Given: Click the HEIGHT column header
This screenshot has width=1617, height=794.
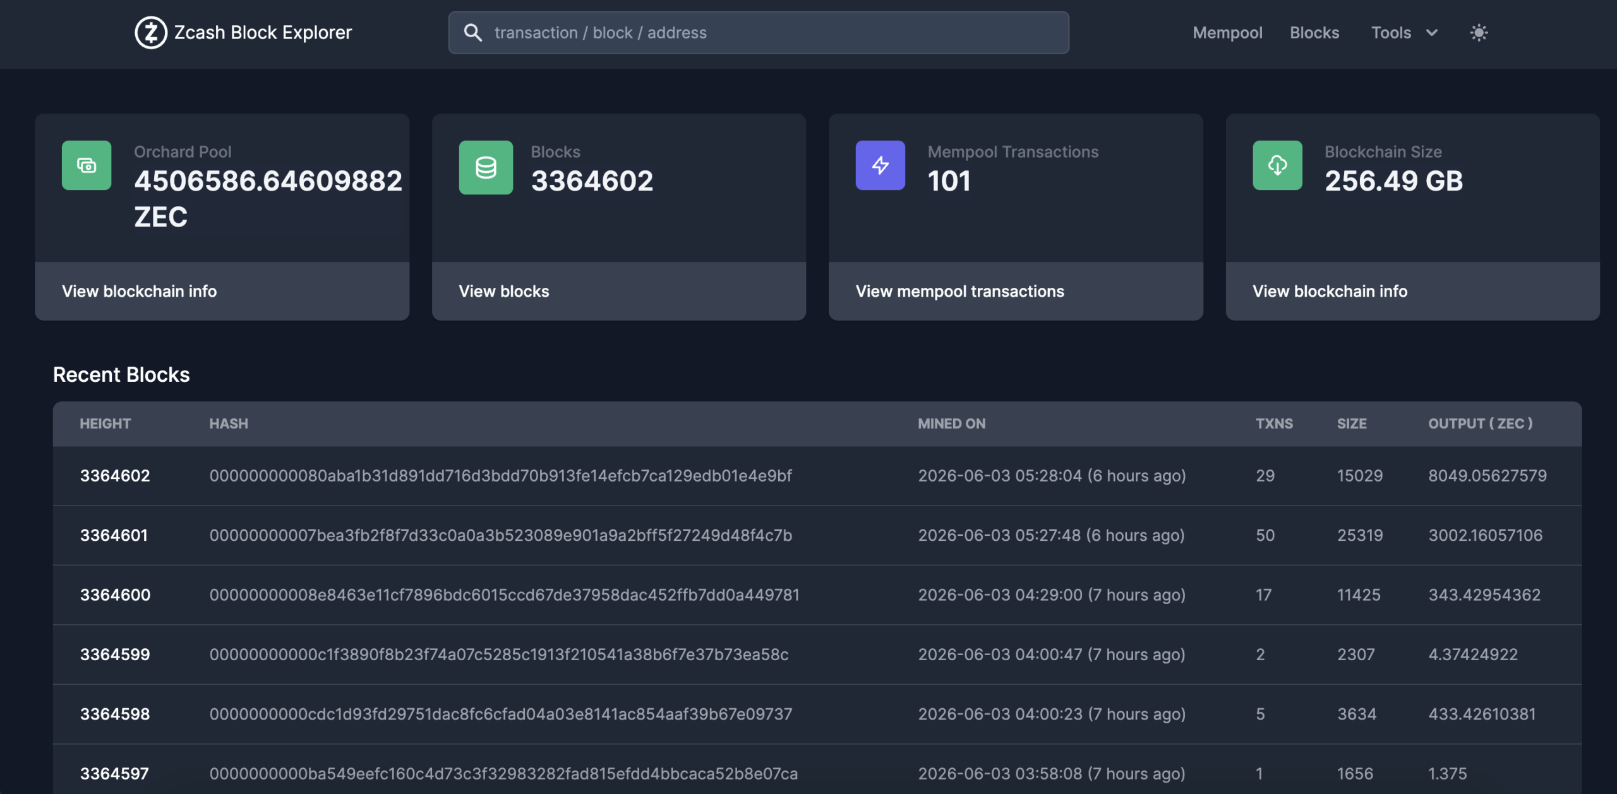Looking at the screenshot, I should pos(105,424).
